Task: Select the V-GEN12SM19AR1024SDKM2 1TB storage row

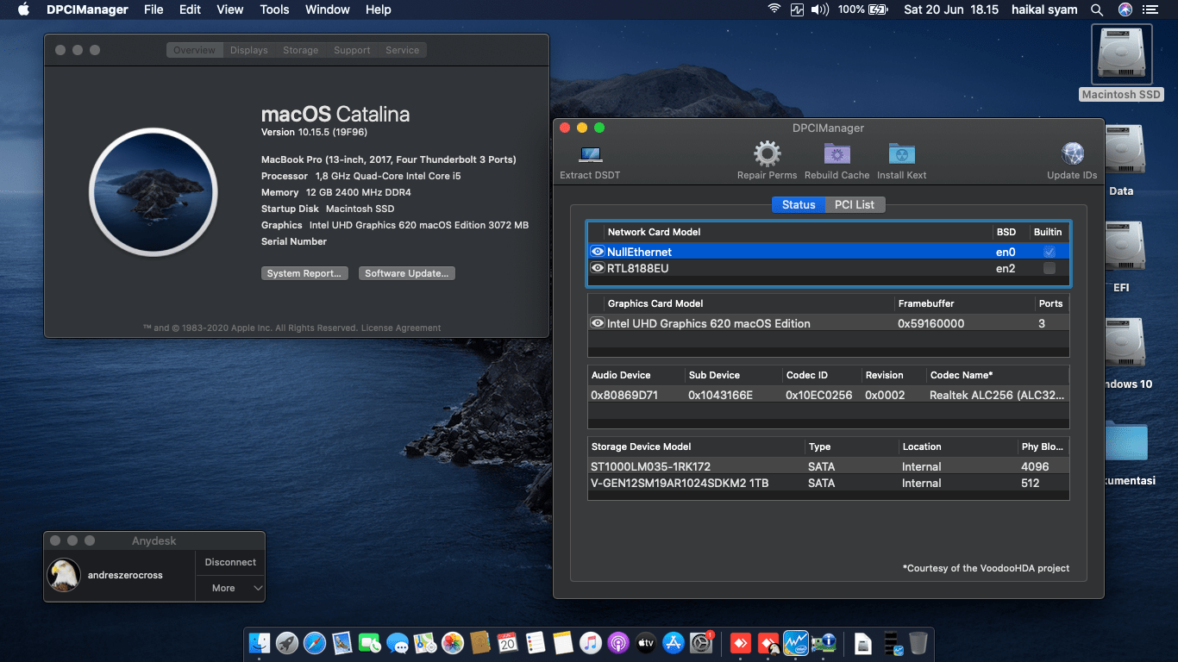Action: [x=828, y=483]
